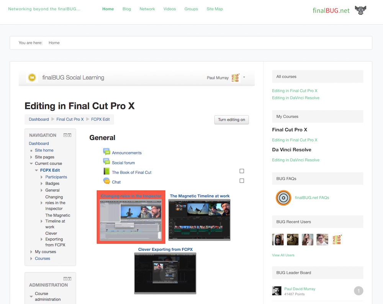This screenshot has height=304, width=383.
Task: Open the Paul Murray user menu arrow
Action: pyautogui.click(x=244, y=77)
